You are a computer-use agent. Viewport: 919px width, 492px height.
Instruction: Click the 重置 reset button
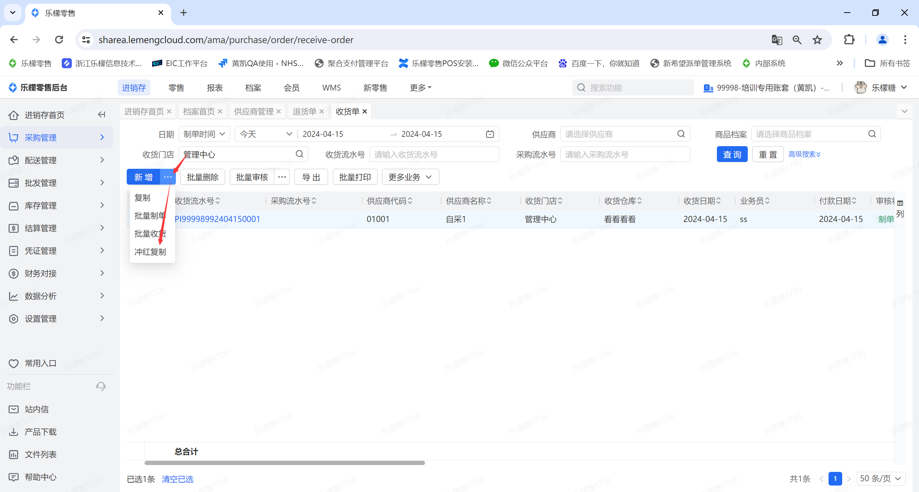coord(768,154)
